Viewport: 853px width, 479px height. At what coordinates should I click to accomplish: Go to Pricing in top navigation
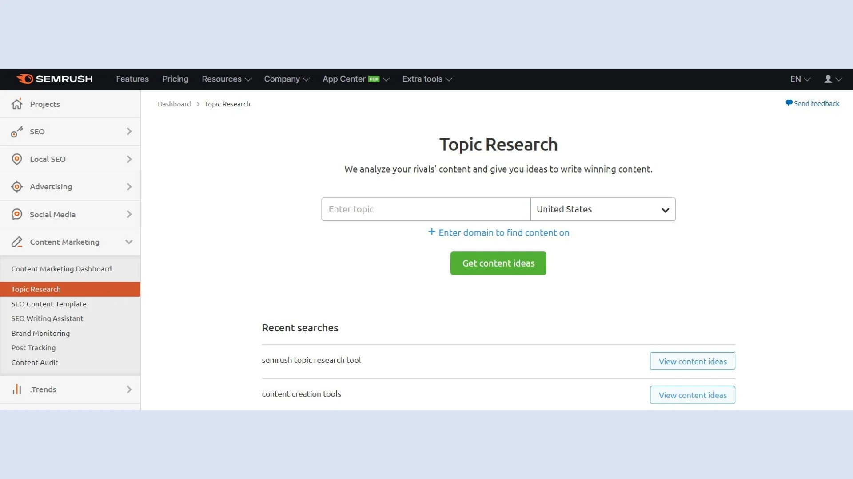175,79
